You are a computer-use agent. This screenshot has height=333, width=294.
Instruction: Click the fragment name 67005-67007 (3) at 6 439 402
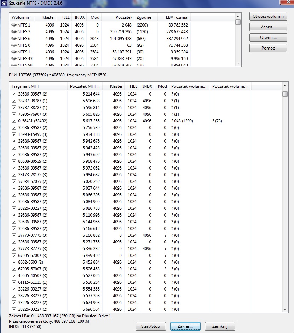[33, 255]
